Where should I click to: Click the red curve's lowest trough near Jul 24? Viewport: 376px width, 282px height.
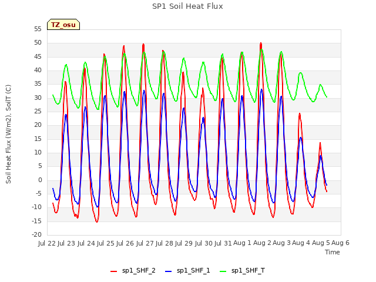coord(97,222)
